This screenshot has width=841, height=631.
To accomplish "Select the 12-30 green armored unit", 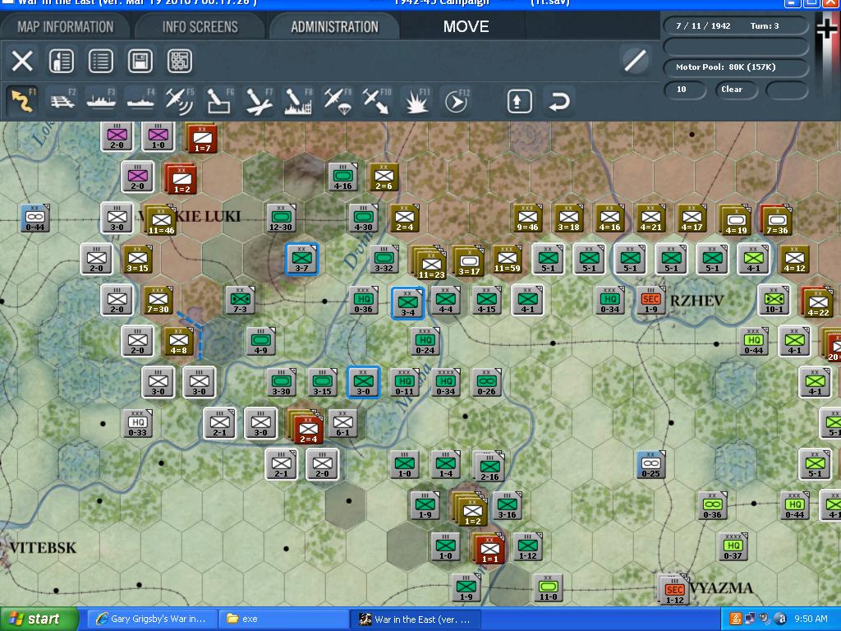I will (281, 219).
